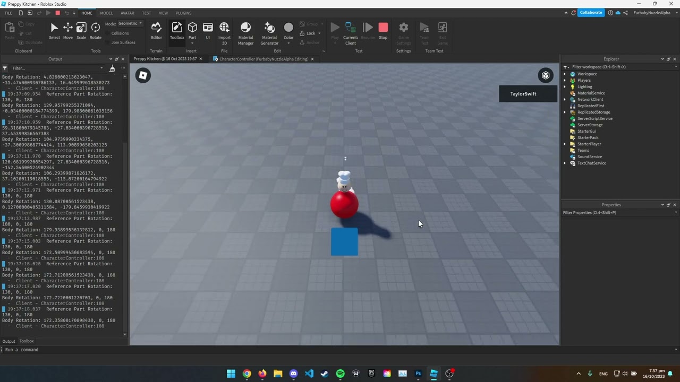The image size is (680, 382).
Task: Expand the Lighting tree node
Action: 565,87
